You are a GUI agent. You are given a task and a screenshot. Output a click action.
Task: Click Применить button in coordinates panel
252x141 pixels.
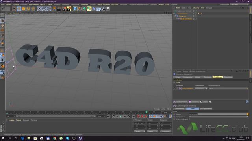[166, 131]
